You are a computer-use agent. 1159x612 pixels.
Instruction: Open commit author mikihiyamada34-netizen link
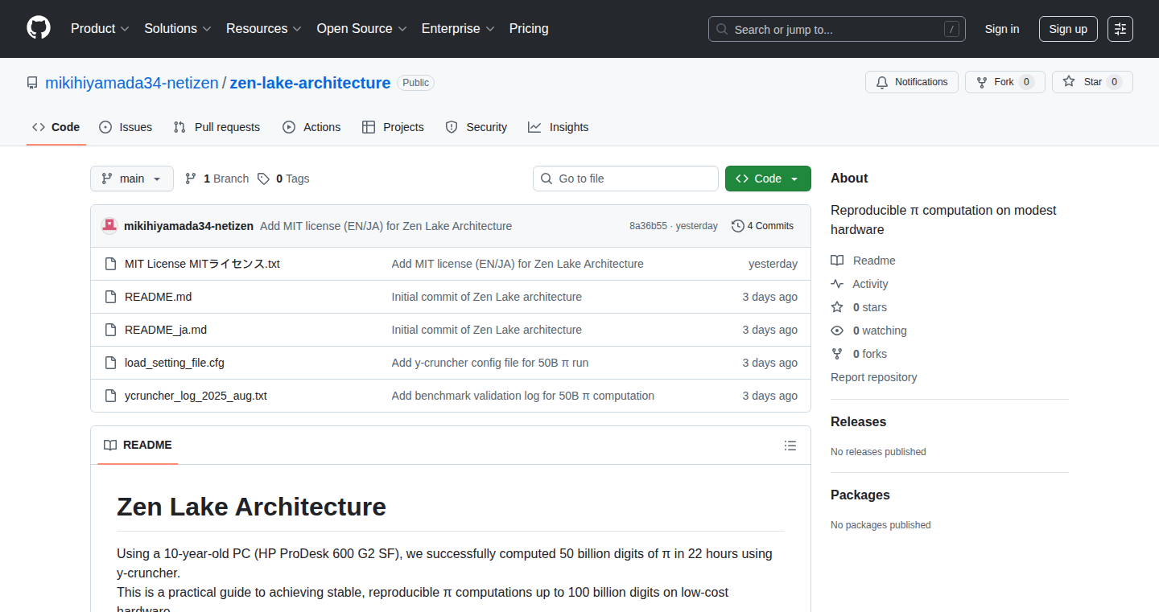[188, 226]
